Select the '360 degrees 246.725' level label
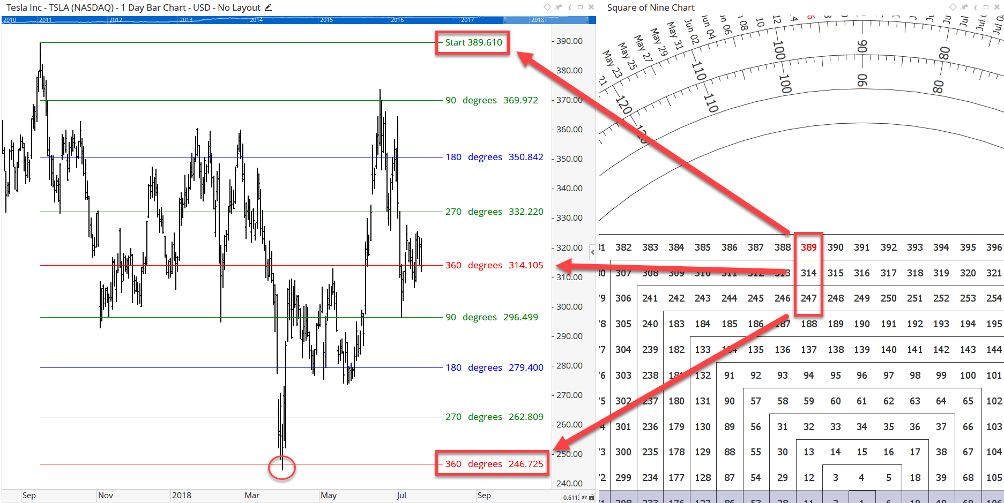The height and width of the screenshot is (503, 1004). (x=494, y=464)
